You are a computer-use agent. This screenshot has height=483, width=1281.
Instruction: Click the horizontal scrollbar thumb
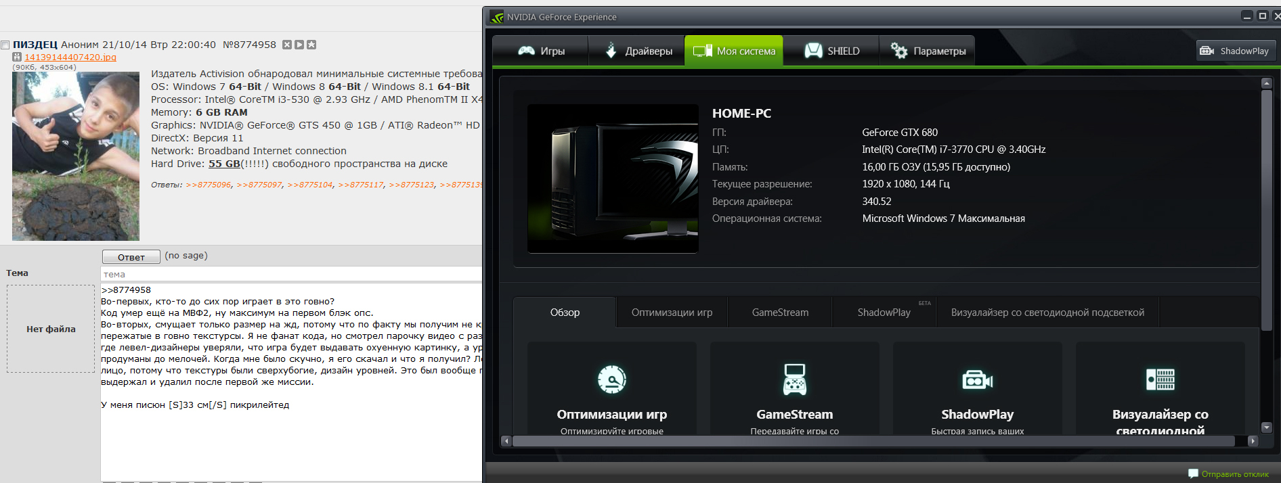click(x=873, y=441)
